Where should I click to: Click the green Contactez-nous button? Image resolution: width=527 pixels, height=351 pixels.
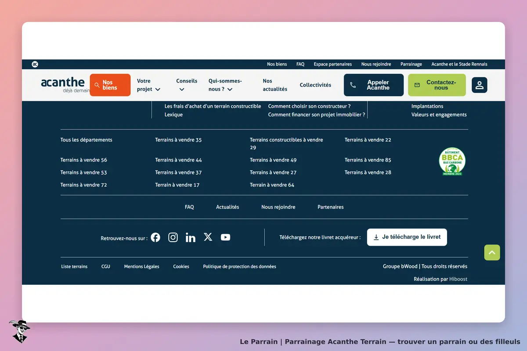(437, 85)
